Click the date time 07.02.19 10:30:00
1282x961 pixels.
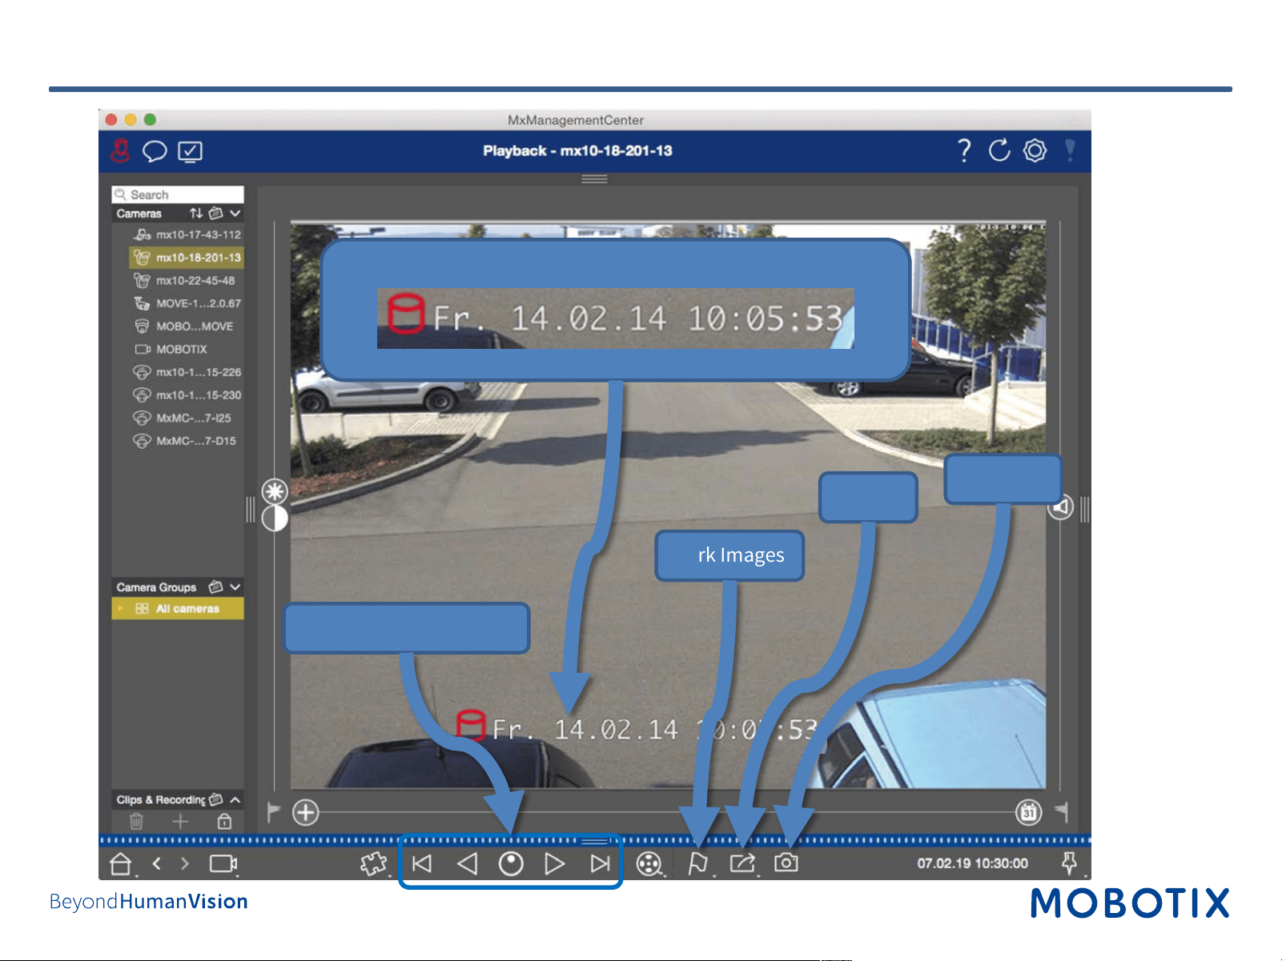point(973,863)
